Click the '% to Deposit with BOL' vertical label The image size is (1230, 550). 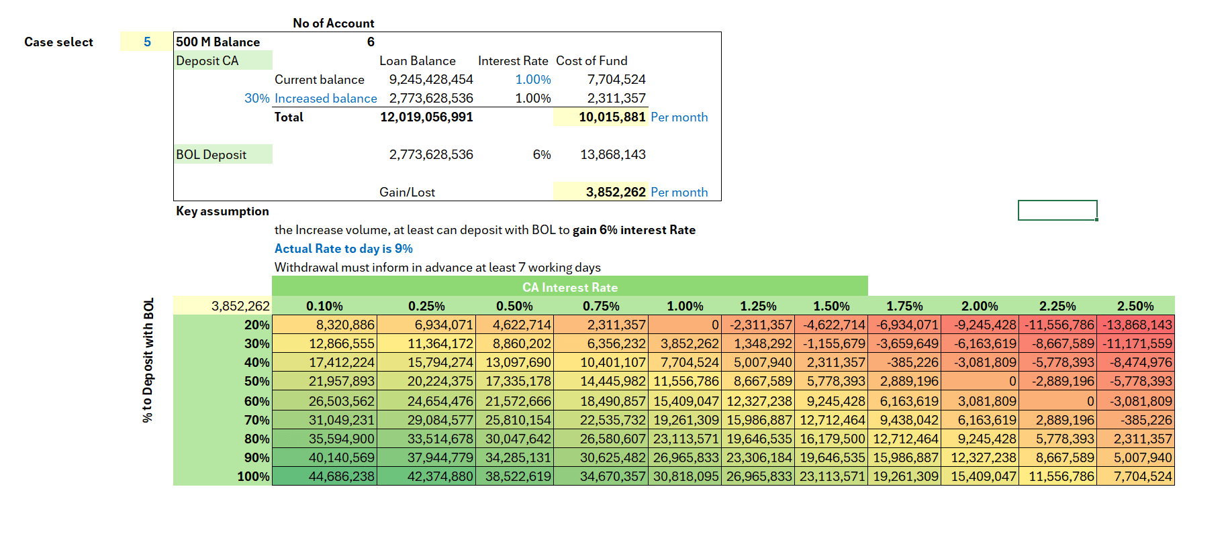148,360
